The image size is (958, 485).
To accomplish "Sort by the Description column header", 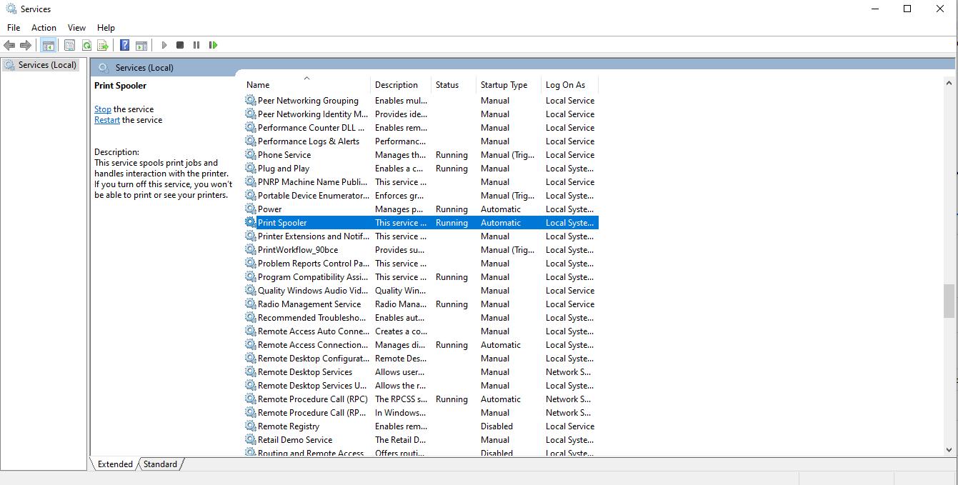I will click(x=401, y=85).
